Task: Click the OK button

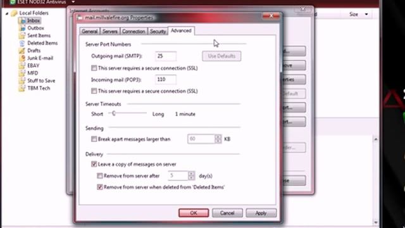Action: point(194,213)
